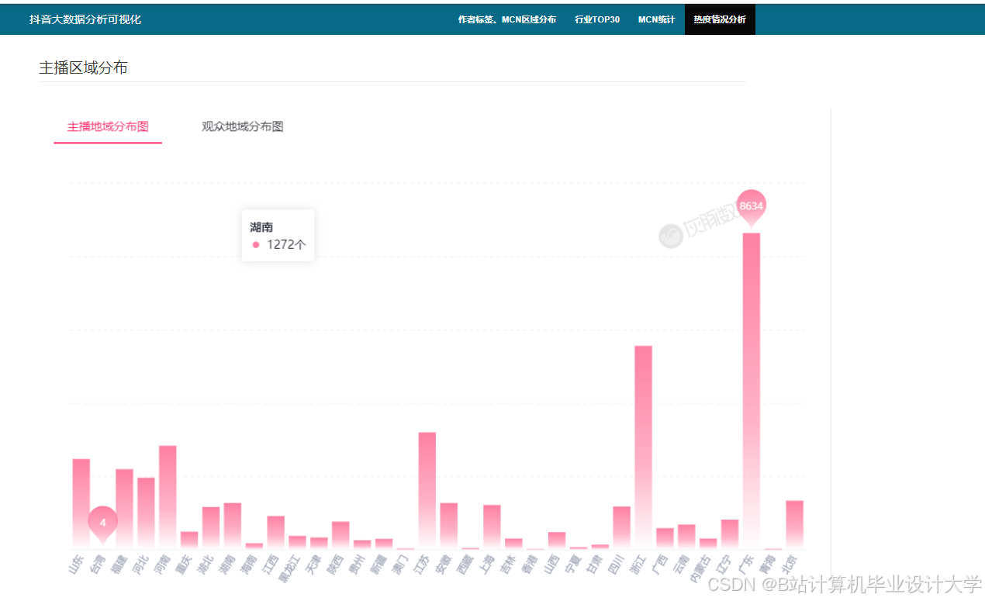The height and width of the screenshot is (601, 985).
Task: Click the 浙江 bar in chart
Action: coord(643,447)
